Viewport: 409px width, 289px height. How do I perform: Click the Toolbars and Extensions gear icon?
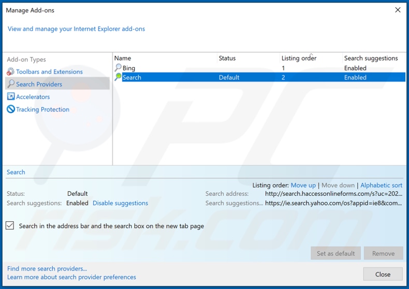point(10,71)
